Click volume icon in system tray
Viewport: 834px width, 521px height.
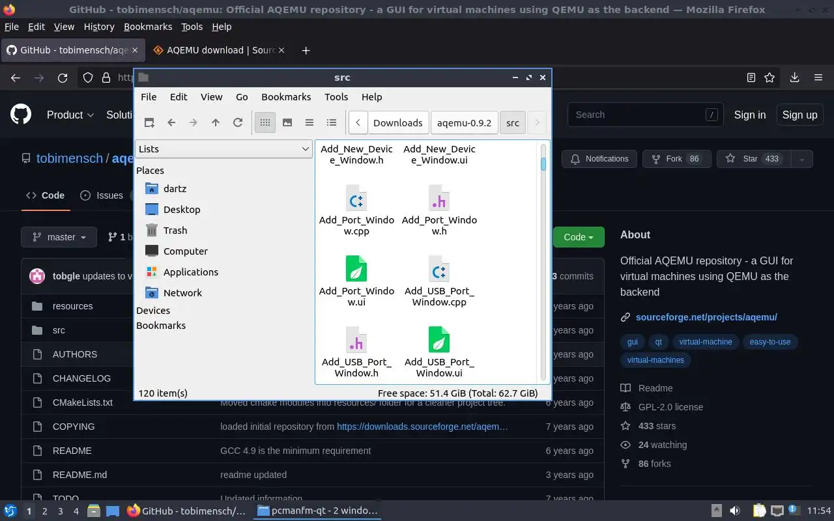coord(734,511)
